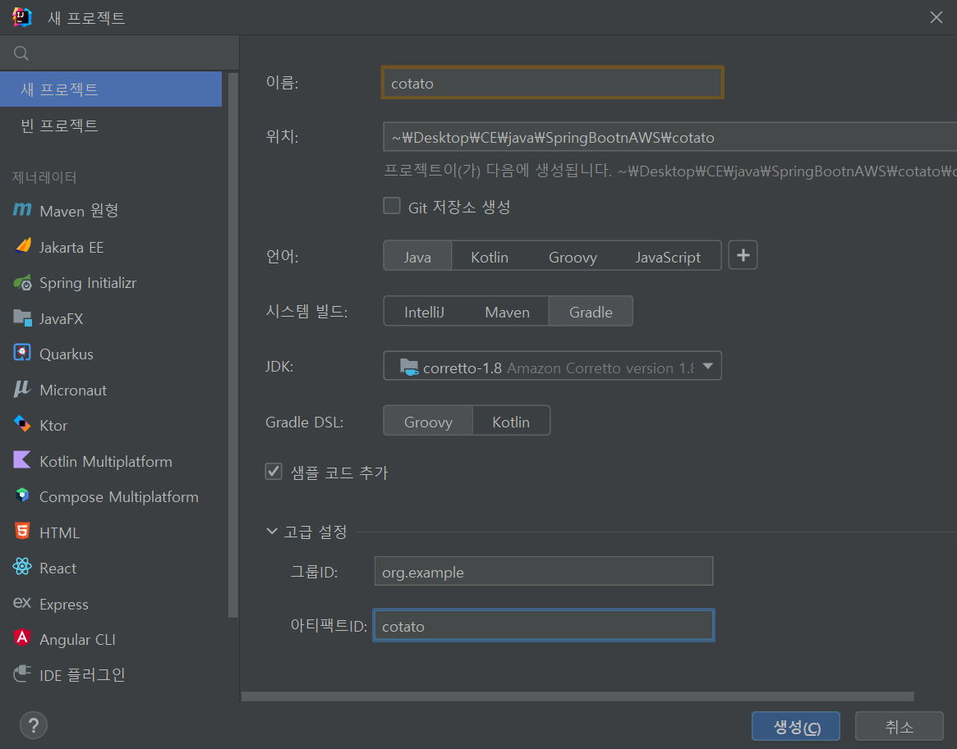Click the search magnifier icon
Screen dimensions: 957x749
click(21, 53)
